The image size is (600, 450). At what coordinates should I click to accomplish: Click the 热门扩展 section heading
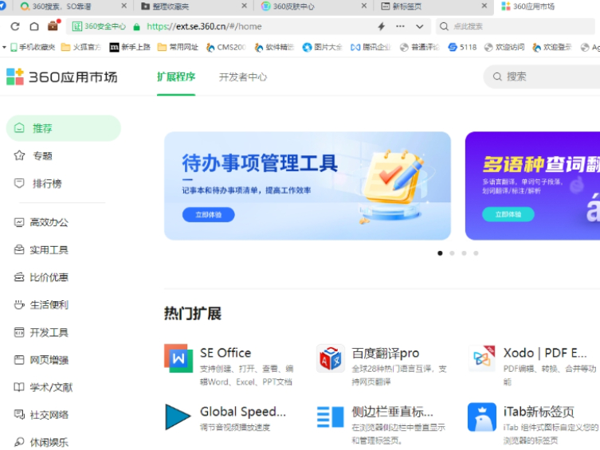click(193, 314)
